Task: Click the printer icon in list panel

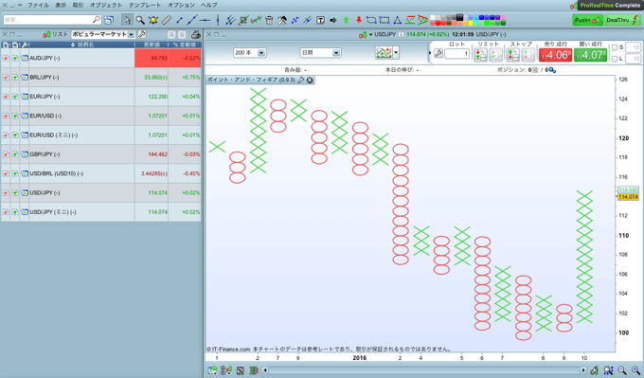Action: coord(196,34)
